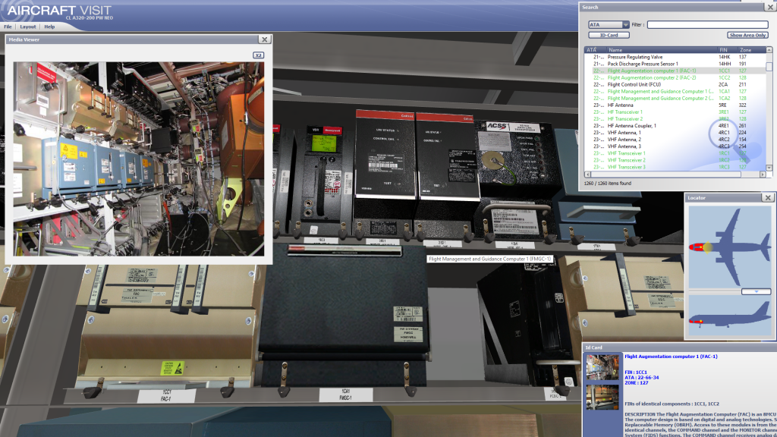777x437 pixels.
Task: Click the search list scroll-left arrow
Action: click(x=588, y=174)
